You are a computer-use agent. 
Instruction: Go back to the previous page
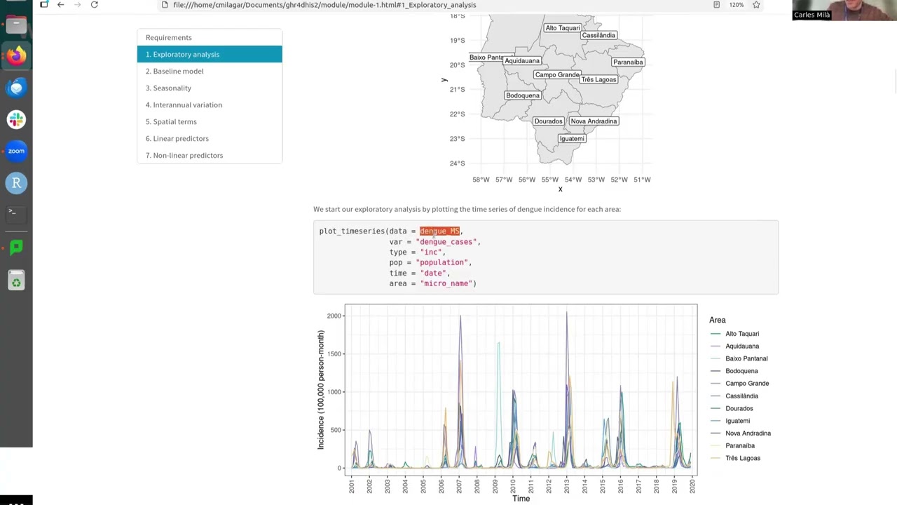[x=60, y=5]
